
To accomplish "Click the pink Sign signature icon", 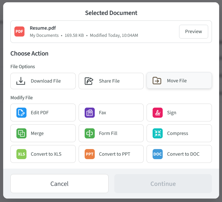I will click(x=158, y=113).
